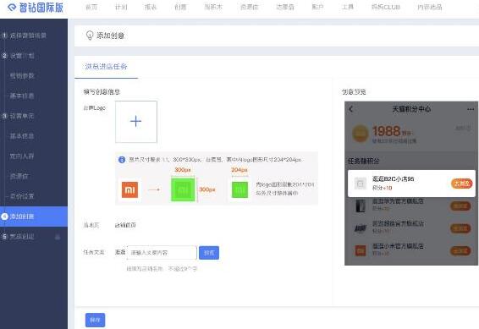
Task: Click the lock icon beside step 5
Action: [58, 237]
